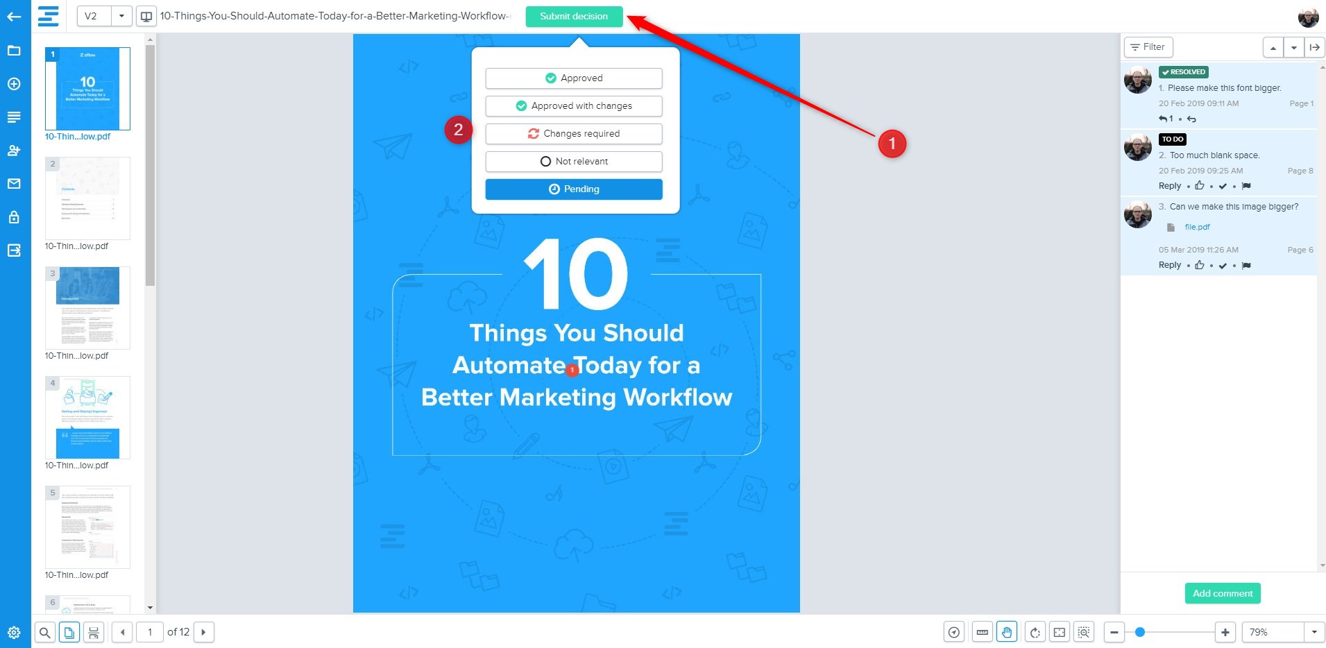Activate the ruler measurement tool
The width and height of the screenshot is (1326, 648).
982,632
